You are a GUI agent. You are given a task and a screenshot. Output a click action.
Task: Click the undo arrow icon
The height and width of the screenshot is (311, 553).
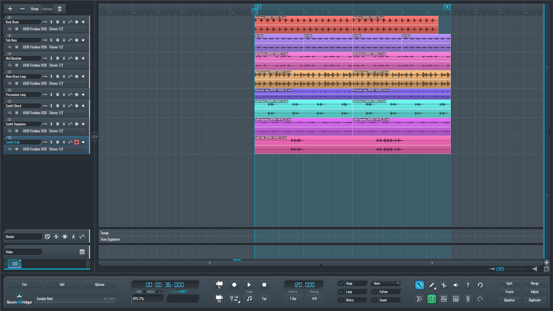[480, 285]
